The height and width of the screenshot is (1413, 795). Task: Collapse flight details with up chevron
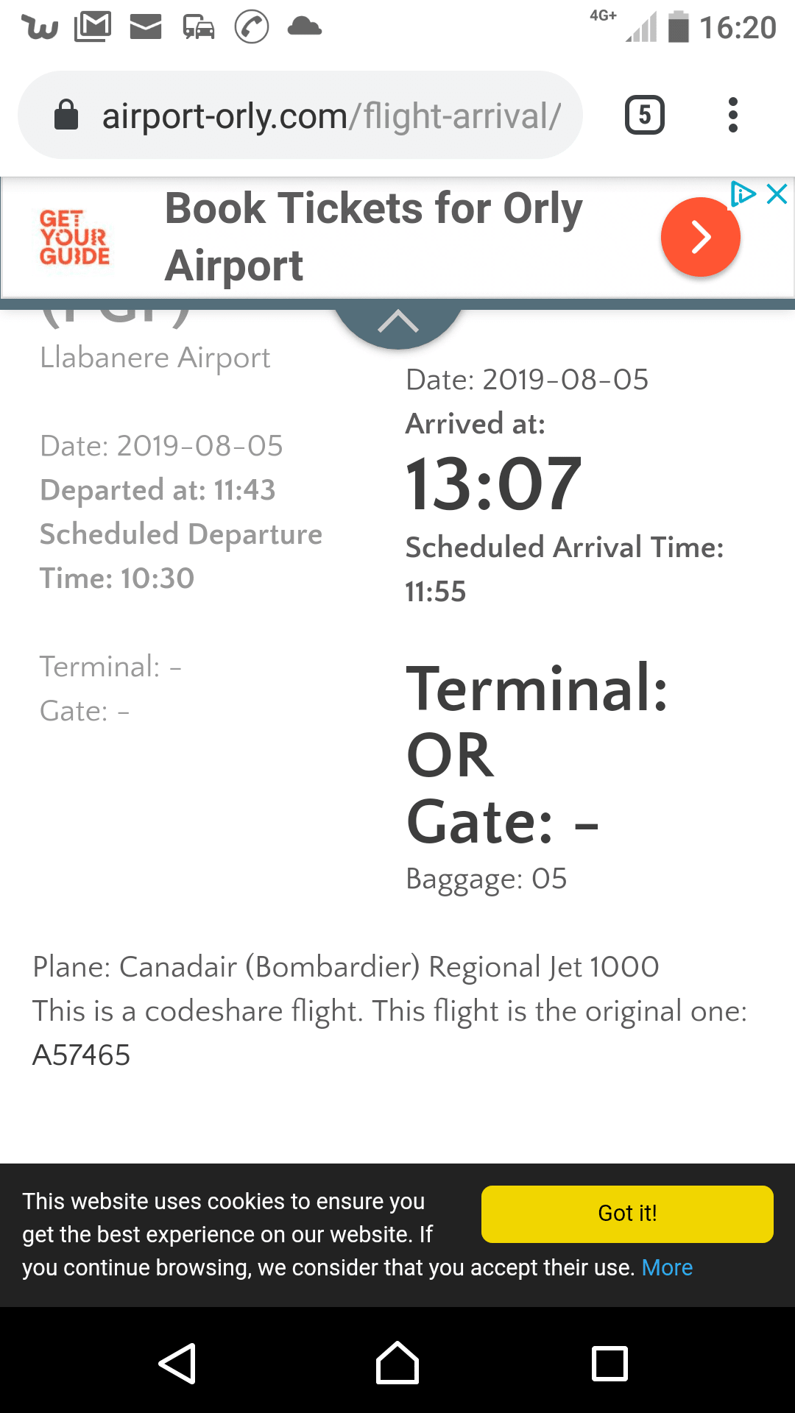(x=397, y=322)
